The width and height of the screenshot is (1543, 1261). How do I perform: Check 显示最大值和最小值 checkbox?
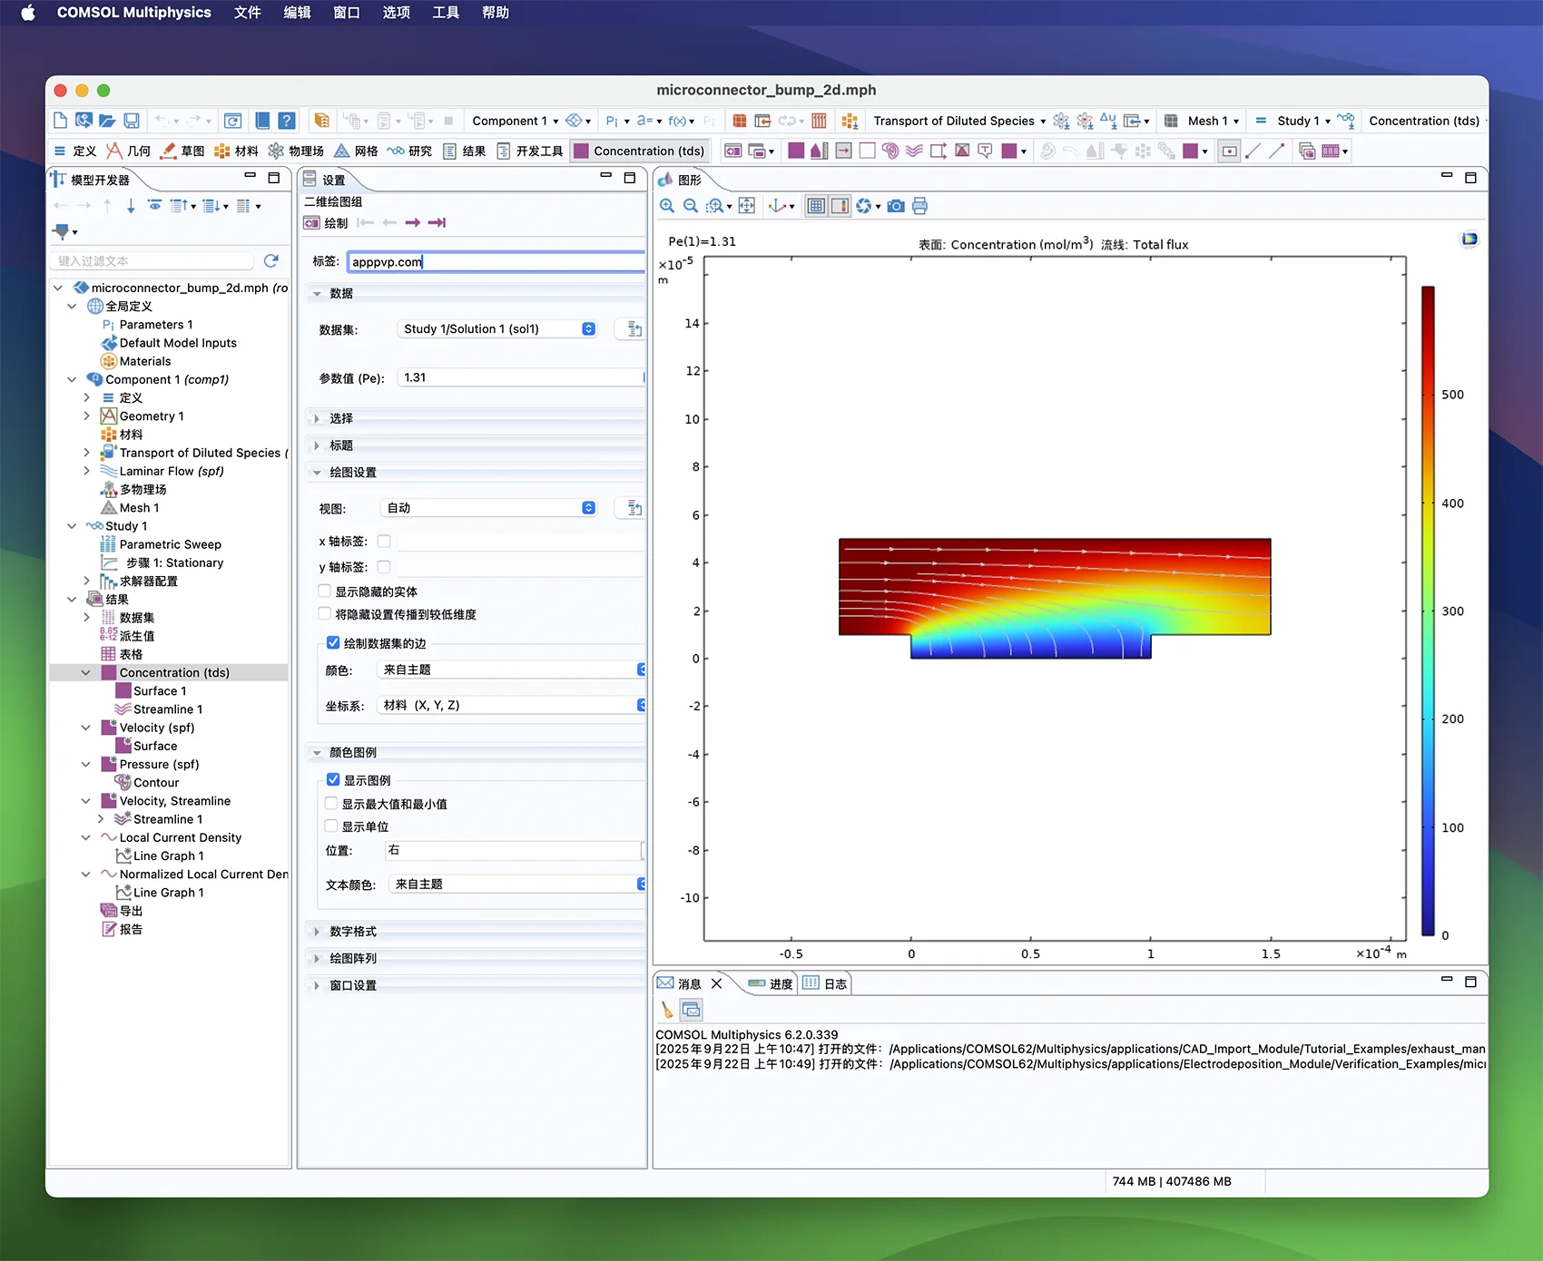pyautogui.click(x=331, y=804)
